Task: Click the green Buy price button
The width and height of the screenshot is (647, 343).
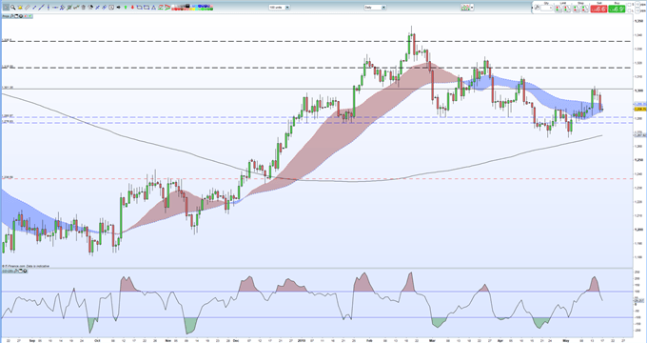Action: [x=617, y=9]
